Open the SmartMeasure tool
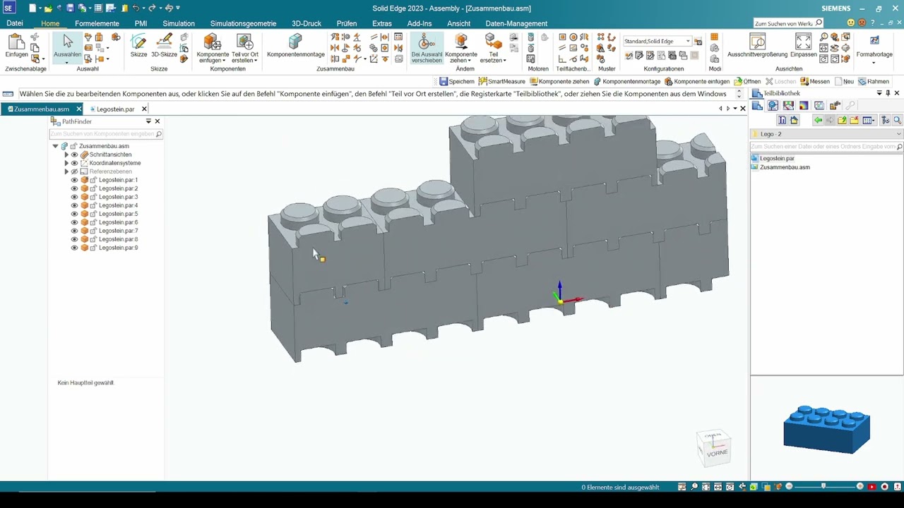Screen dimensions: 904x508 coord(501,81)
